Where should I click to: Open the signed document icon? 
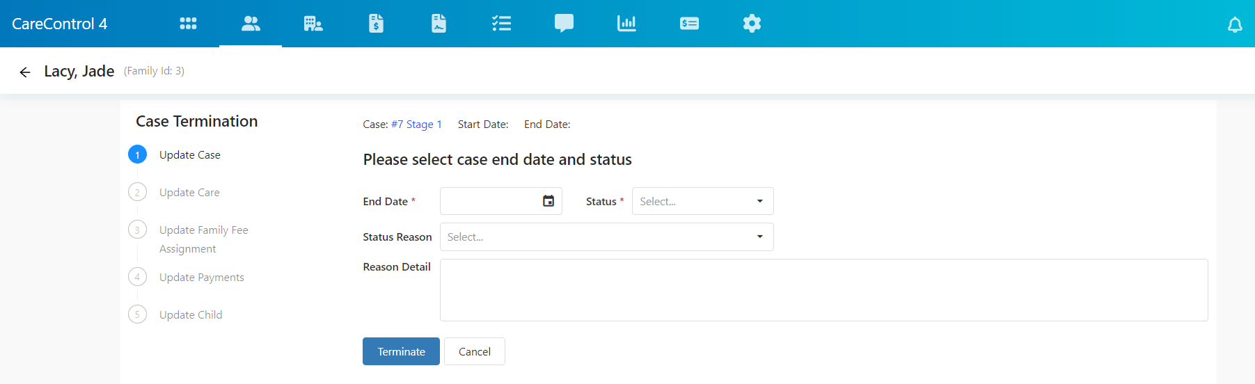[439, 24]
